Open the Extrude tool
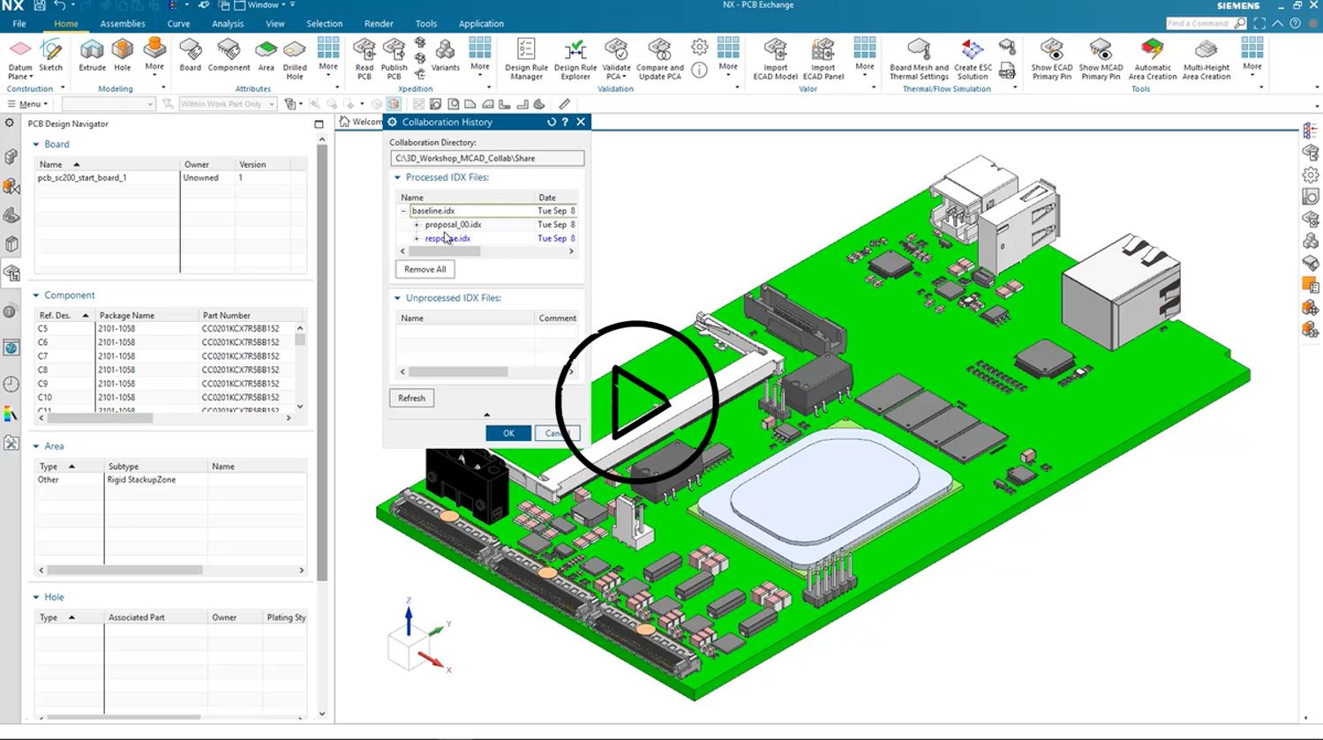1323x740 pixels. tap(91, 57)
